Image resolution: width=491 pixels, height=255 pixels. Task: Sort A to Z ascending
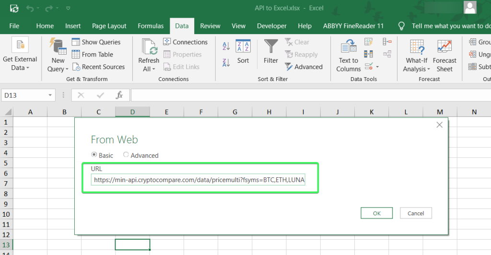pyautogui.click(x=226, y=46)
